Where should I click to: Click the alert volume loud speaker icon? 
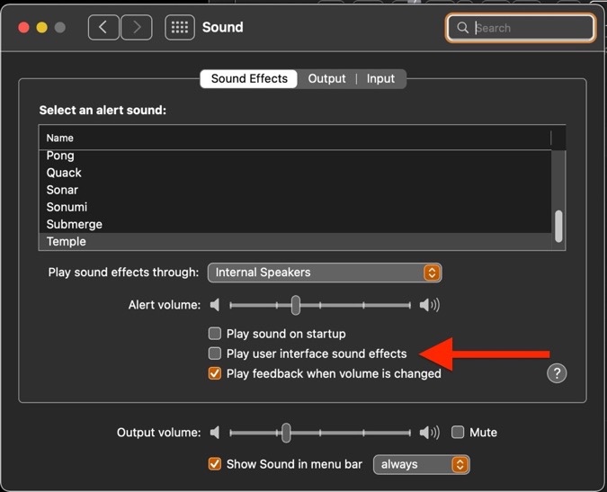click(430, 306)
